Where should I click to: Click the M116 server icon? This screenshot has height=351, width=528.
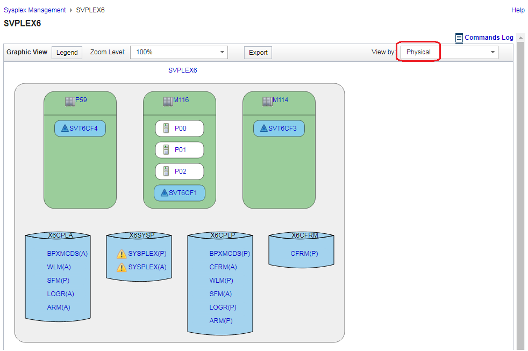[x=168, y=101]
